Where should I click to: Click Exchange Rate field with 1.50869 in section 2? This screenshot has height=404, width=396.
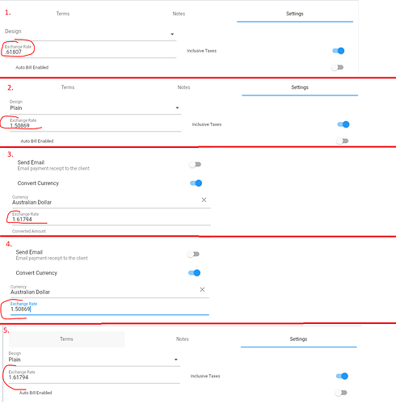(95, 124)
